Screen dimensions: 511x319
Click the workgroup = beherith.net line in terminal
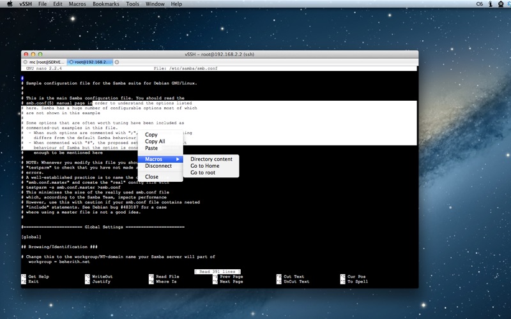point(59,262)
